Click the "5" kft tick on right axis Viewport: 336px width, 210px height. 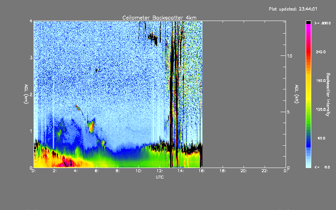click(x=289, y=112)
